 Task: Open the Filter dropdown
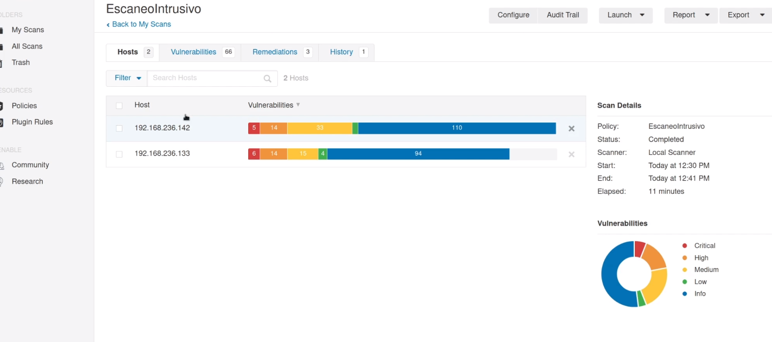(127, 78)
